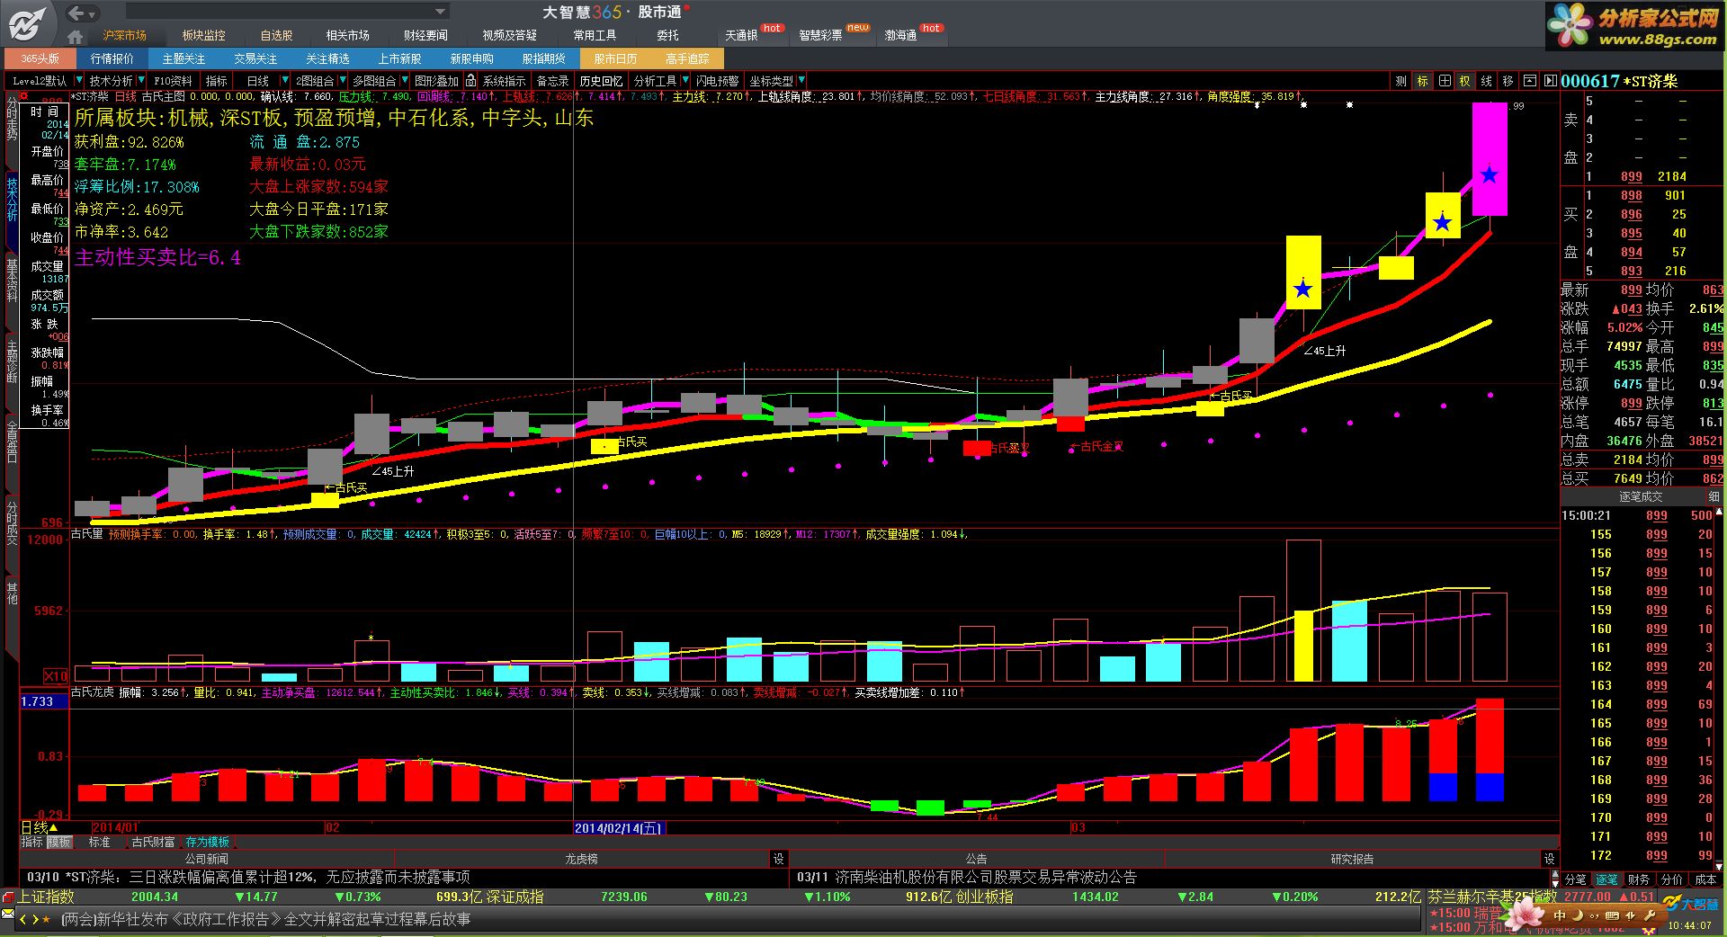Click the moon icon in tray
Image resolution: width=1727 pixels, height=937 pixels.
[1577, 915]
